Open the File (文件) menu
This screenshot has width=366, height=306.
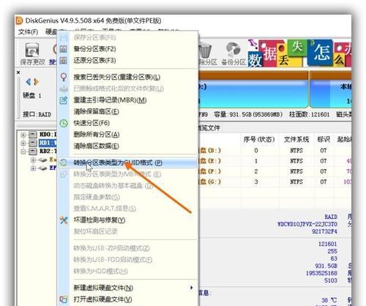point(28,31)
